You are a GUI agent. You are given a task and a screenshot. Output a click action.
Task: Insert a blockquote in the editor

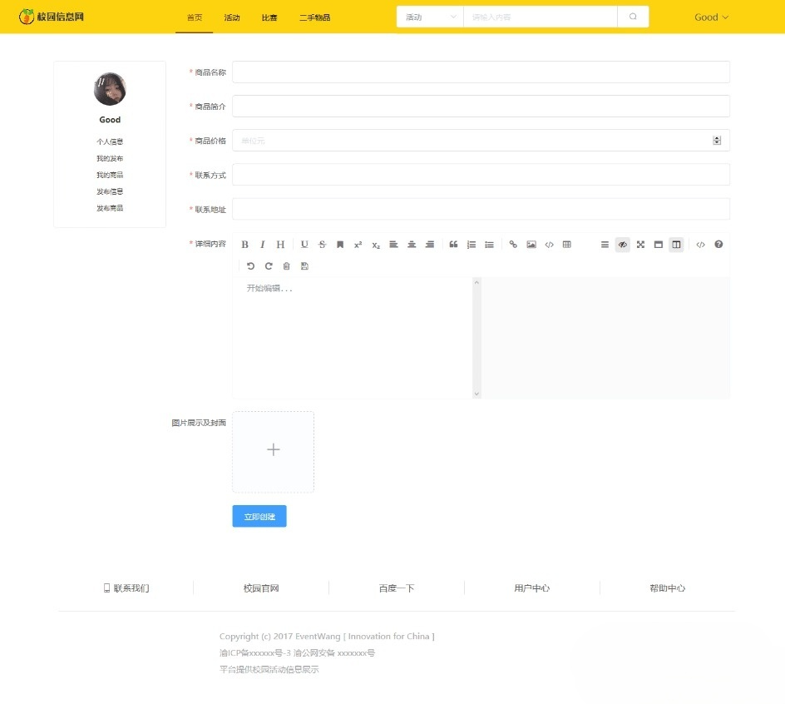click(x=453, y=244)
